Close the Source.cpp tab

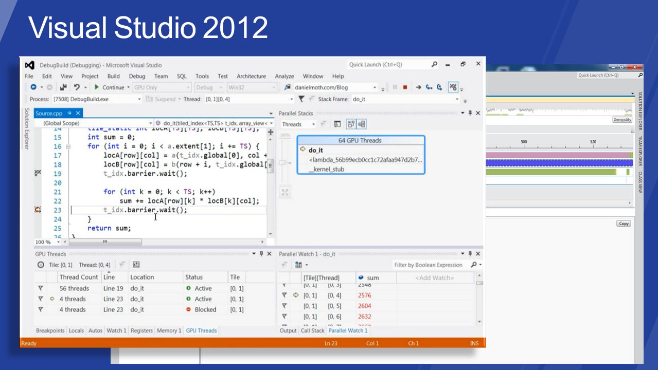coord(78,113)
